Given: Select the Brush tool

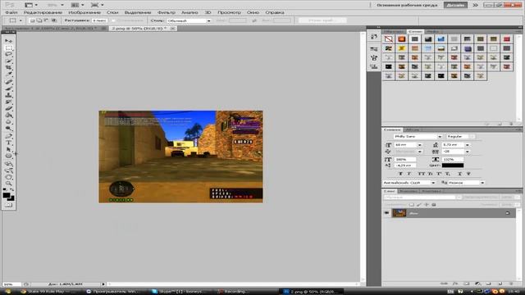Looking at the screenshot, I should 9,88.
